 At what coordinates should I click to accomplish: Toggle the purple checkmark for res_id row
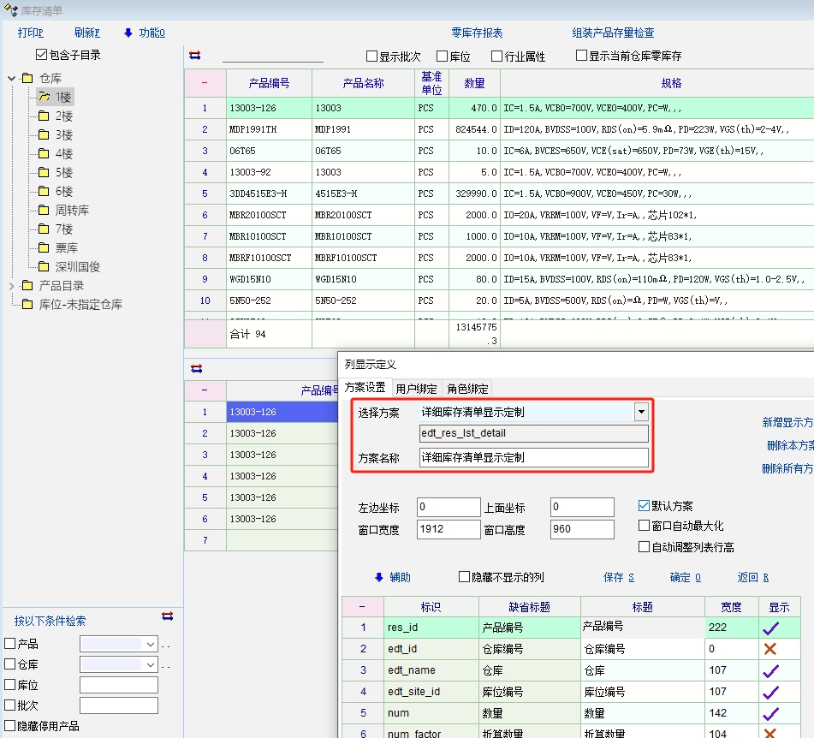coord(770,628)
